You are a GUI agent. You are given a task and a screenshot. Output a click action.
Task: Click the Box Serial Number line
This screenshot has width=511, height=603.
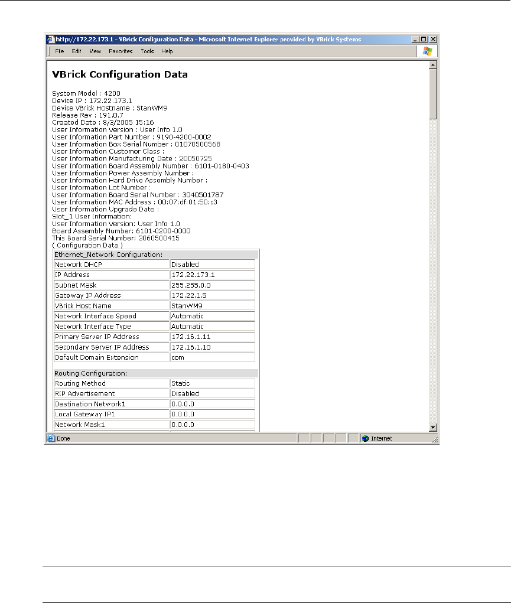(136, 144)
